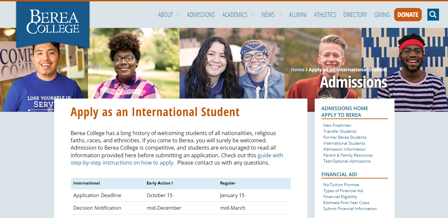The height and width of the screenshot is (218, 448).
Task: Expand the Academics menu chevron
Action: click(x=253, y=15)
